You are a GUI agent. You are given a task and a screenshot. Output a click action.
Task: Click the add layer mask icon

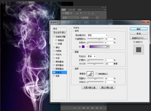(84, 108)
